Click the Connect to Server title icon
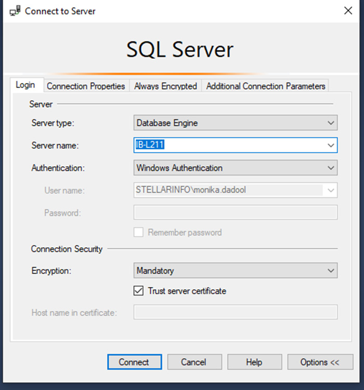364x390 pixels. pyautogui.click(x=15, y=11)
